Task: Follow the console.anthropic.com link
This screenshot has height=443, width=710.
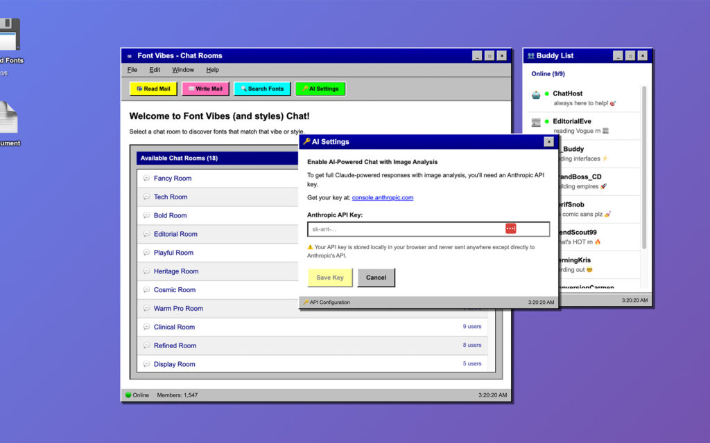Action: pos(382,198)
